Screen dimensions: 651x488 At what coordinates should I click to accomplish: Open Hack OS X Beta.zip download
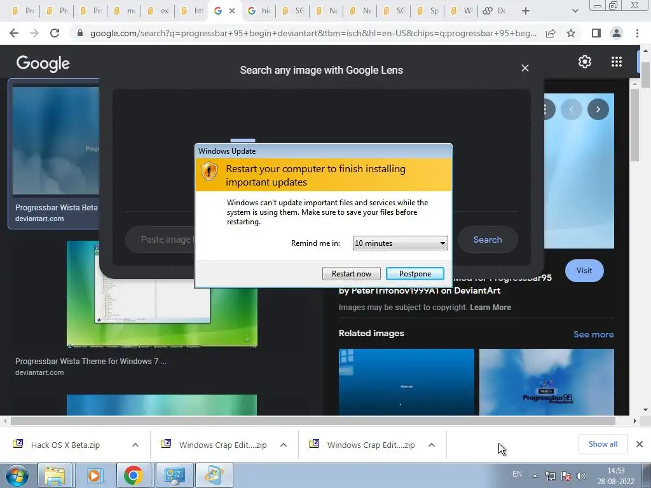coord(65,445)
